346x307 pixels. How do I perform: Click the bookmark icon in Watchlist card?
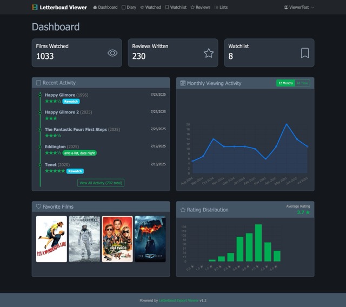[305, 53]
